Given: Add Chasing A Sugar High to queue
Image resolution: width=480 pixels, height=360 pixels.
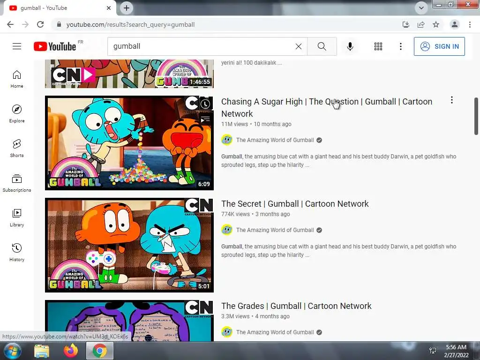Looking at the screenshot, I should [205, 119].
